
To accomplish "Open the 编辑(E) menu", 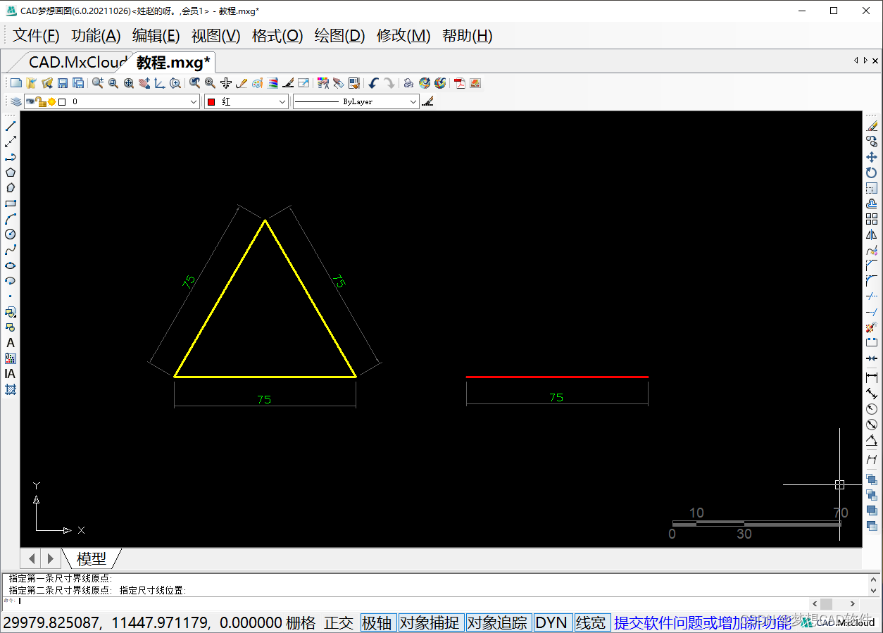I will (x=156, y=36).
